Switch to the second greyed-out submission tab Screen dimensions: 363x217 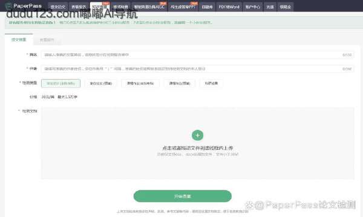(47, 40)
